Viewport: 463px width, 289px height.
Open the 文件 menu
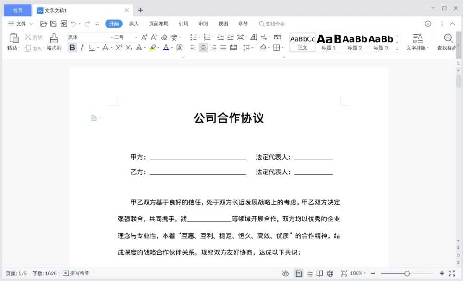[x=19, y=24]
